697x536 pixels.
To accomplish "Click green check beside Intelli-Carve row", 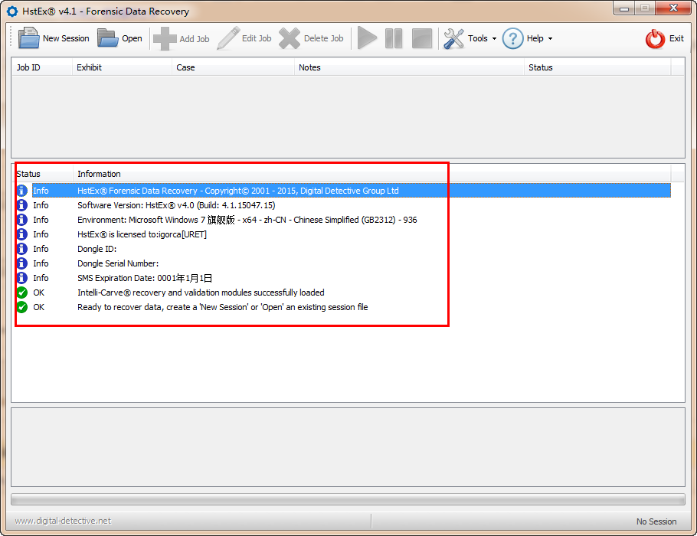I will pos(21,293).
